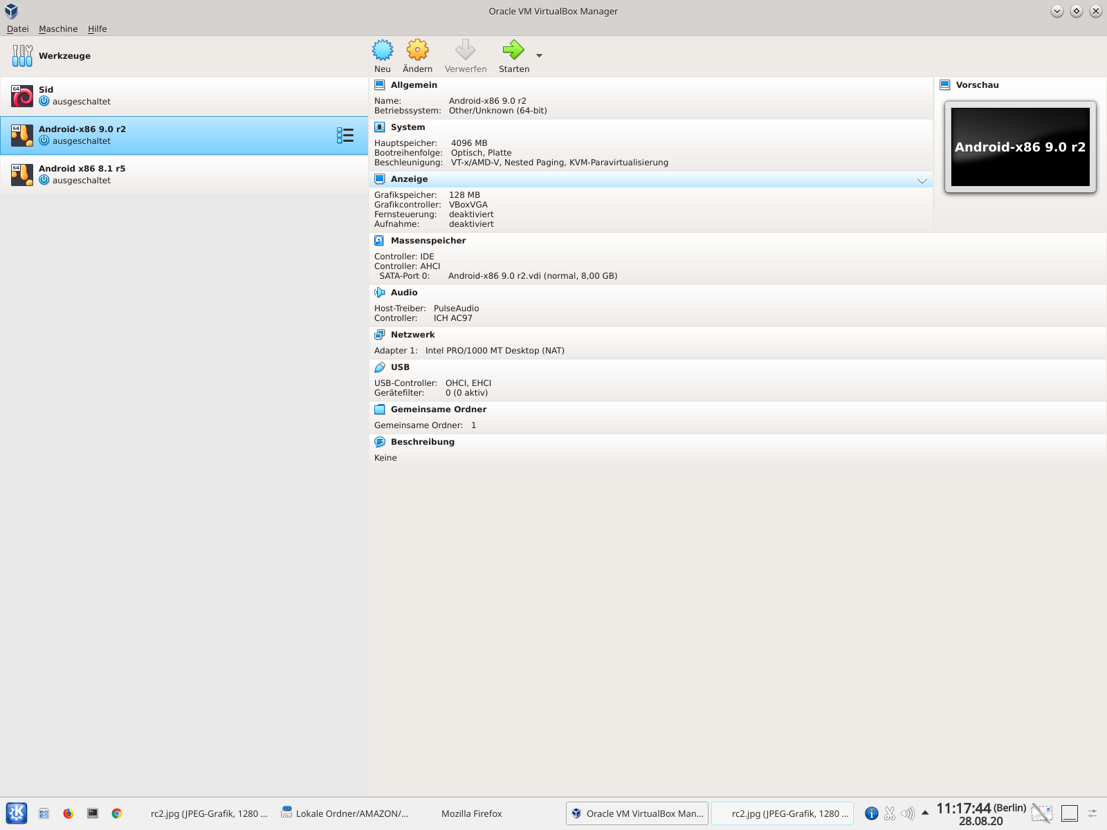Switch to Mozilla Firefox taskbar entry

pos(472,813)
